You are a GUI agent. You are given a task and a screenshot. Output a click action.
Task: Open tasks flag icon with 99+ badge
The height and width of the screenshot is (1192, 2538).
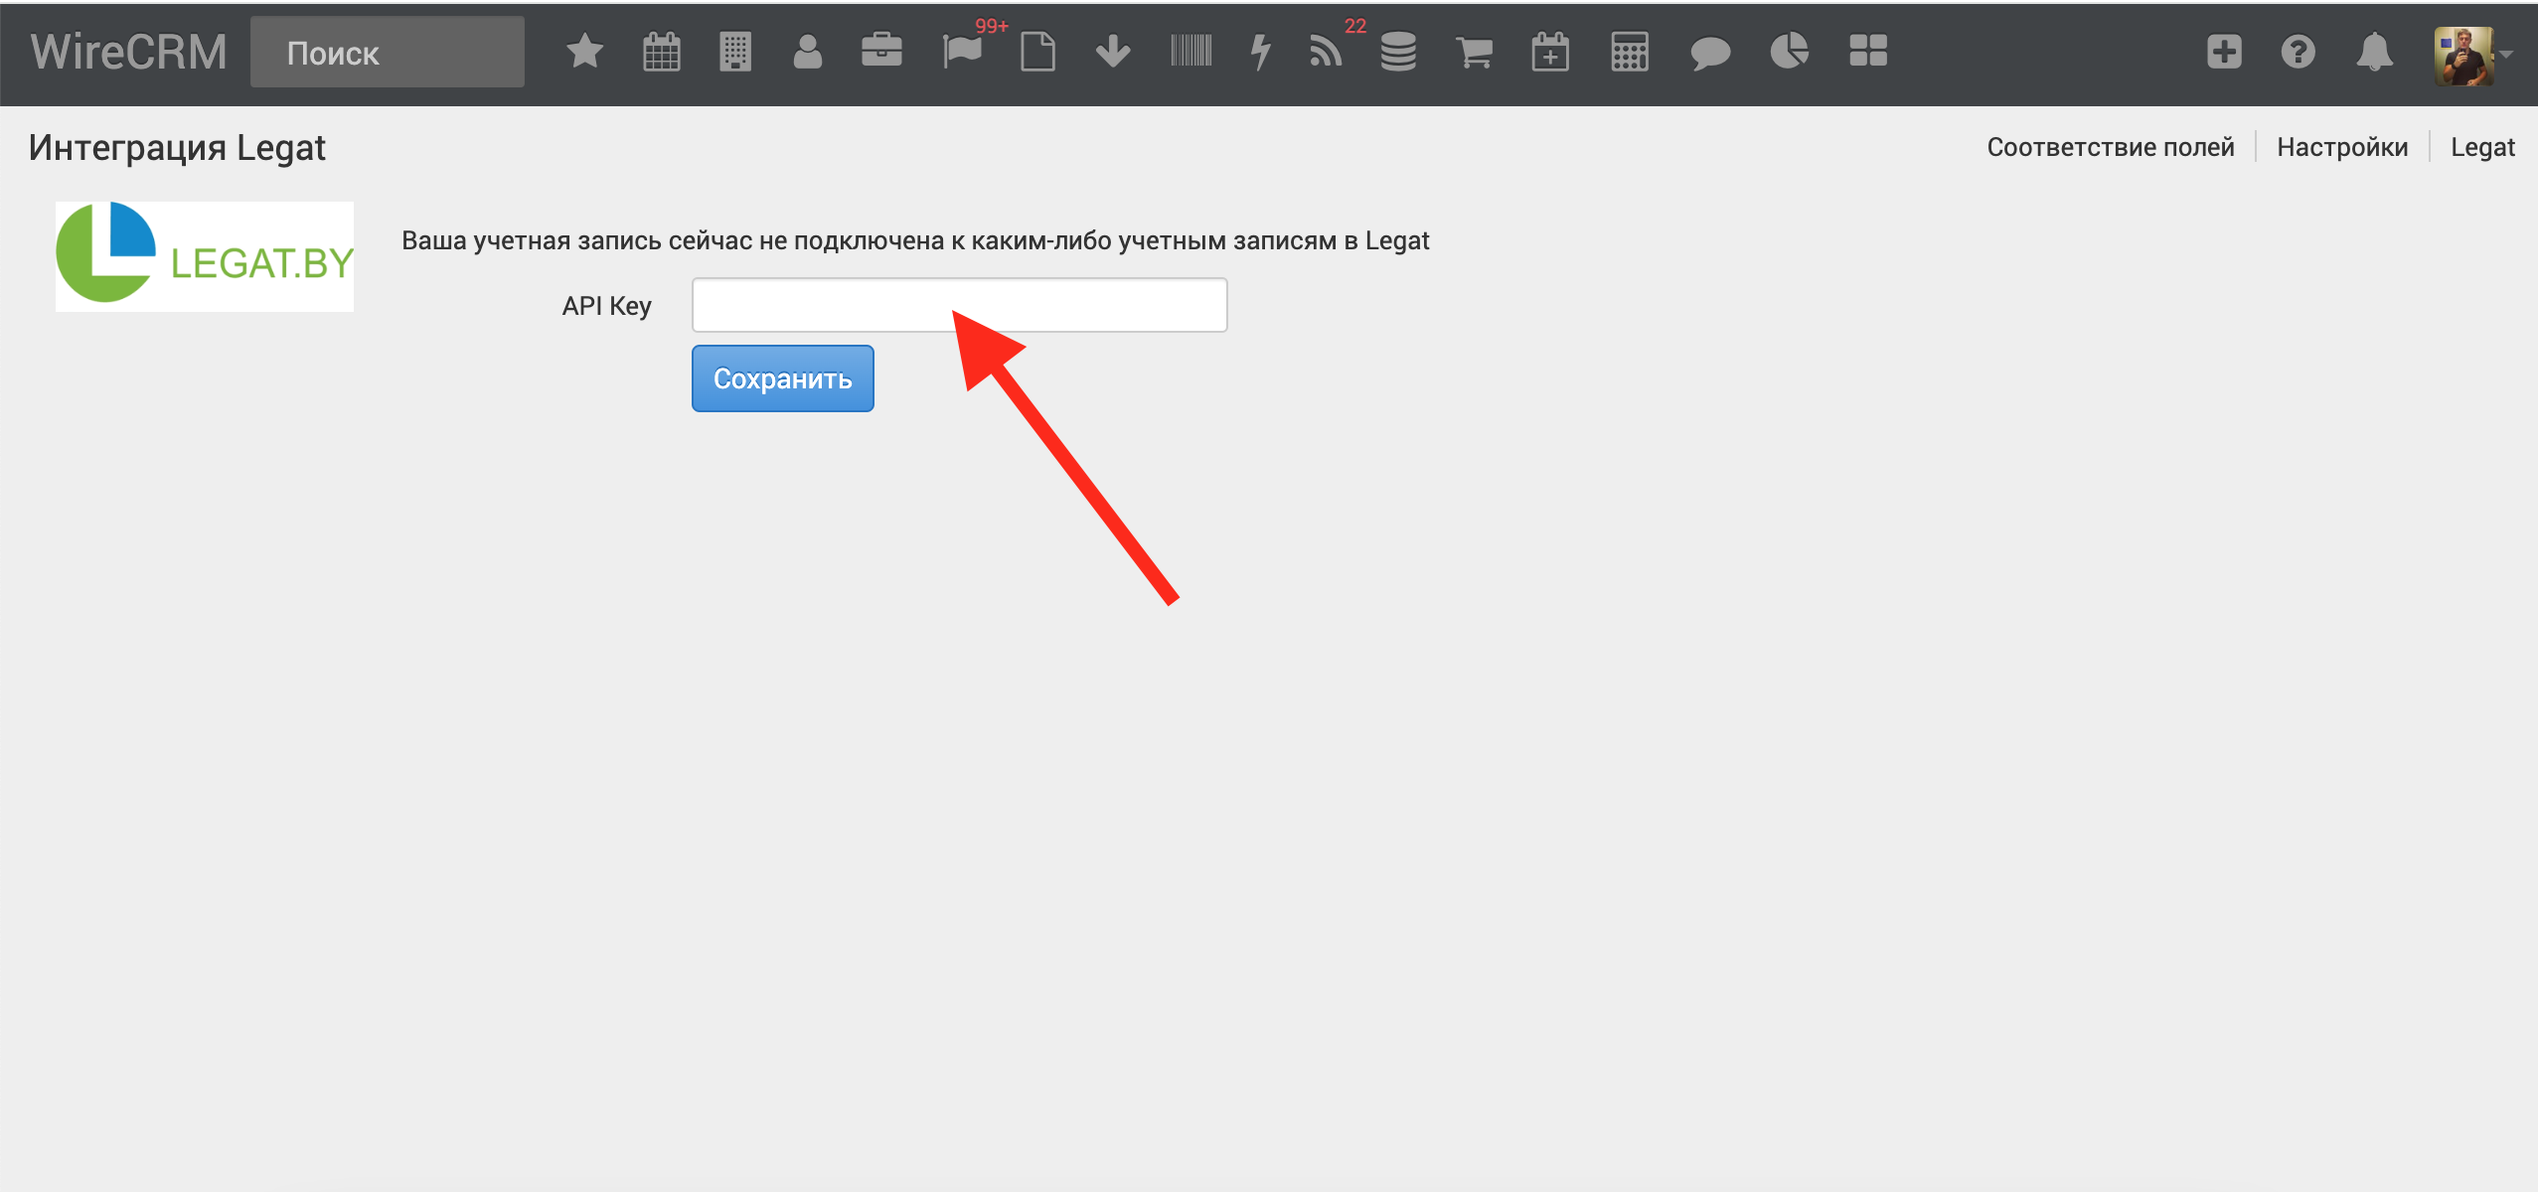click(962, 52)
